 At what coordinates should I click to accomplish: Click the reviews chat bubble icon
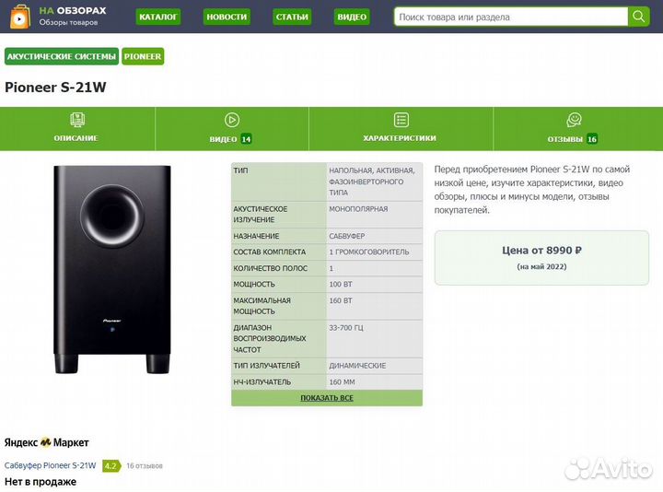(574, 120)
